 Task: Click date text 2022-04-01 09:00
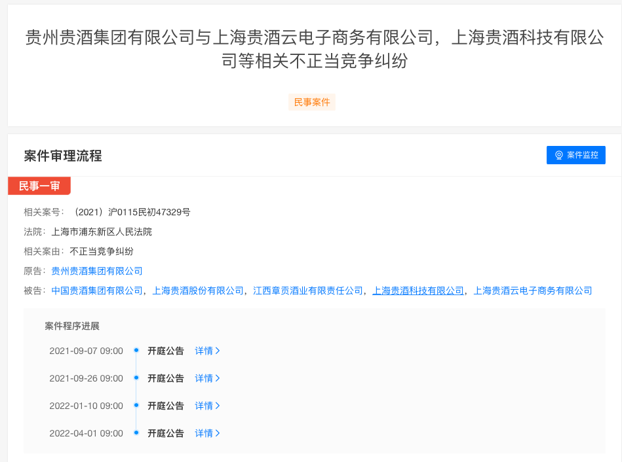click(86, 433)
